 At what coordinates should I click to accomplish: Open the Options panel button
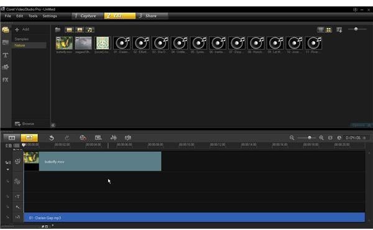[x=361, y=125]
